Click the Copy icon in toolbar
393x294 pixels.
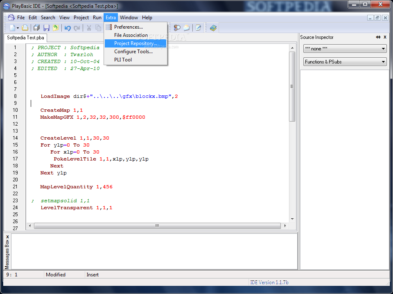pos(98,28)
